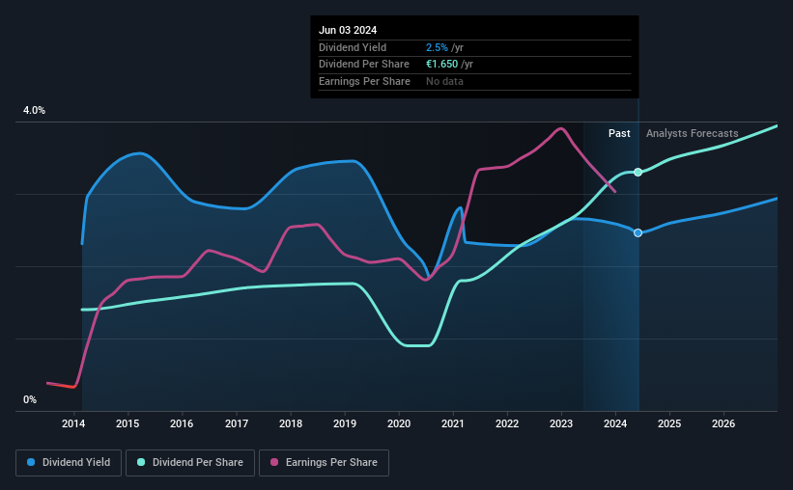793x490 pixels.
Task: Click the Dividend Yield row label in tooltip
Action: 353,47
